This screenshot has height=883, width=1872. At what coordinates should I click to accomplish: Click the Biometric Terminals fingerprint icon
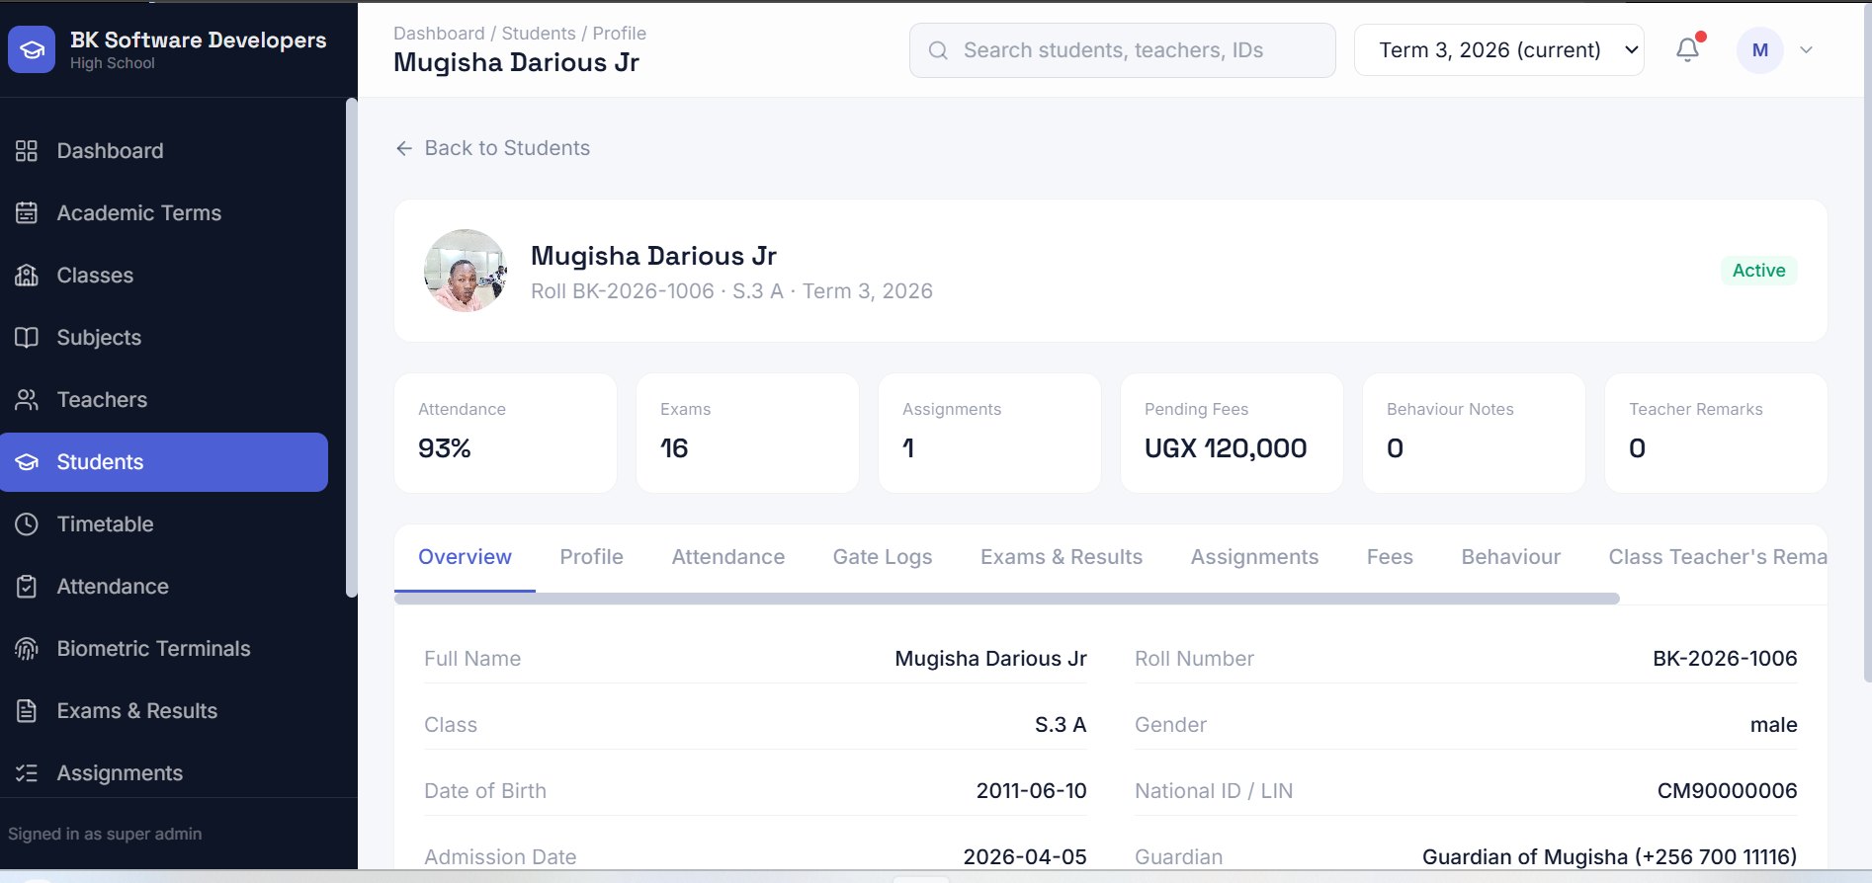(27, 649)
